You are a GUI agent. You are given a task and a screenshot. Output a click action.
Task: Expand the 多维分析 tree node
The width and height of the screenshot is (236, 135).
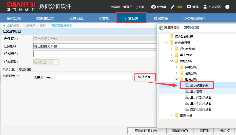click(176, 67)
